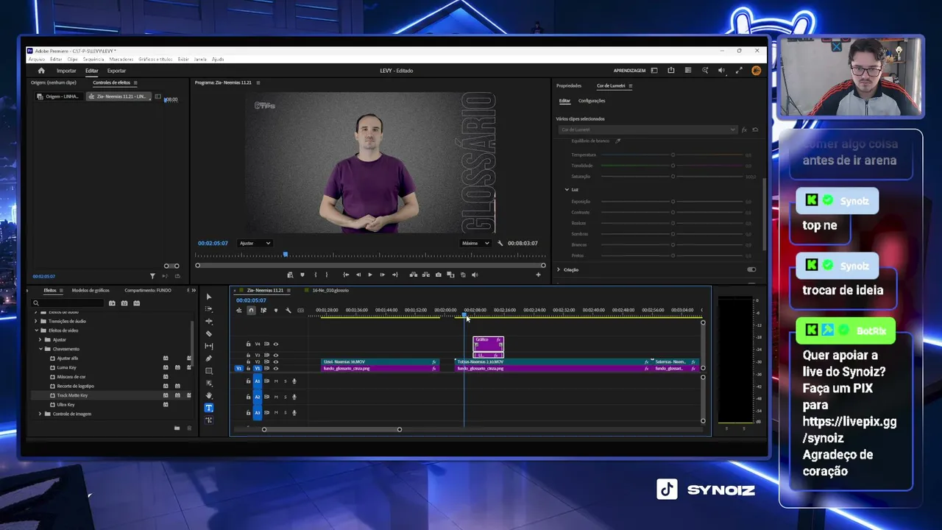Expand the Transições de áudio folder
Viewport: 942px width, 530px height.
36,321
